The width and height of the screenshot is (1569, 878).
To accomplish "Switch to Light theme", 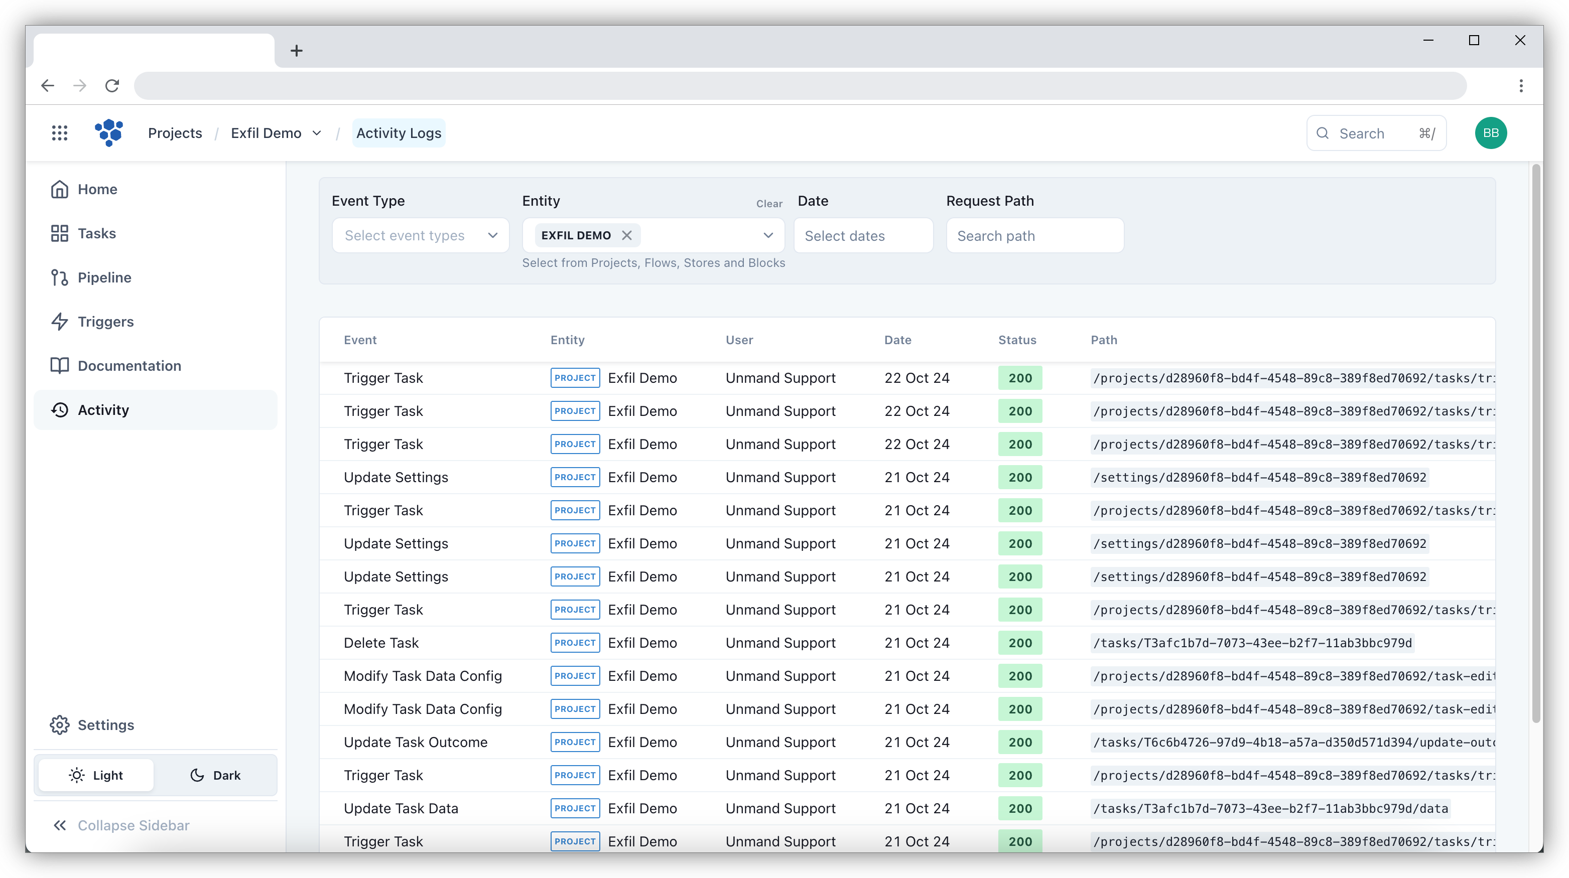I will tap(96, 775).
